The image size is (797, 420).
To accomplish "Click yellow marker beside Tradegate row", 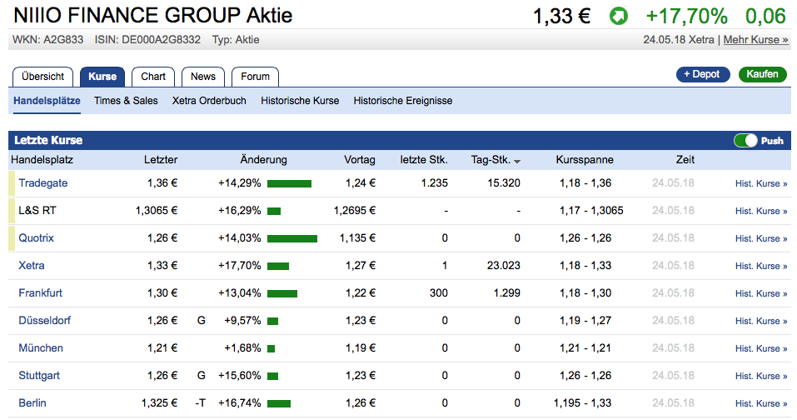I will (12, 183).
